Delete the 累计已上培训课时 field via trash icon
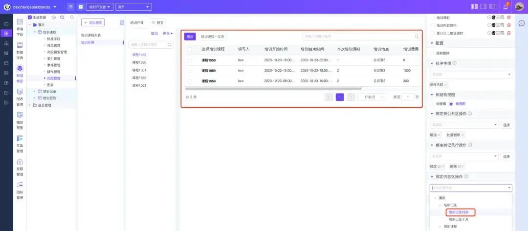This screenshot has width=528, height=231. coord(509,33)
